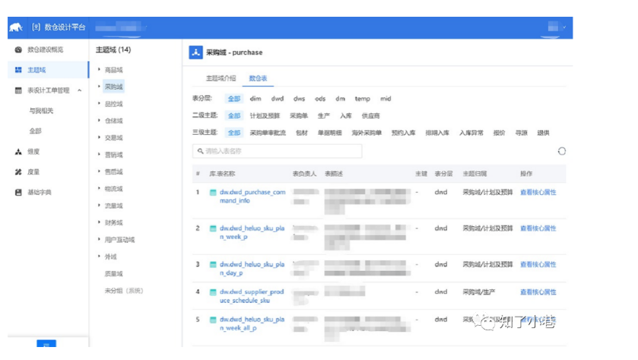Expand the 采购域 tree node
Image resolution: width=638 pixels, height=360 pixels.
(99, 86)
